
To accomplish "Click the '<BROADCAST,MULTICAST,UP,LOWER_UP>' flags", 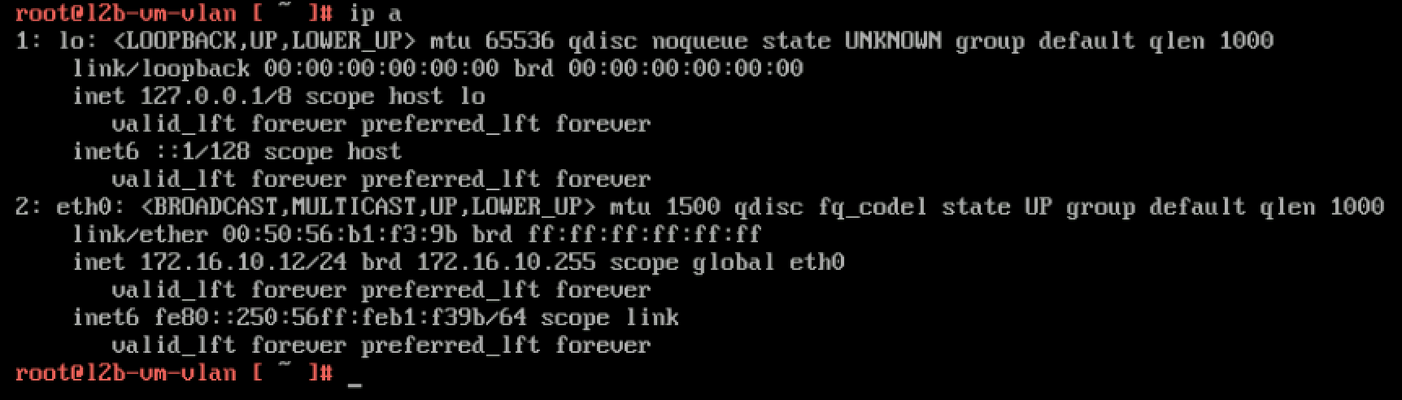I will pos(368,207).
